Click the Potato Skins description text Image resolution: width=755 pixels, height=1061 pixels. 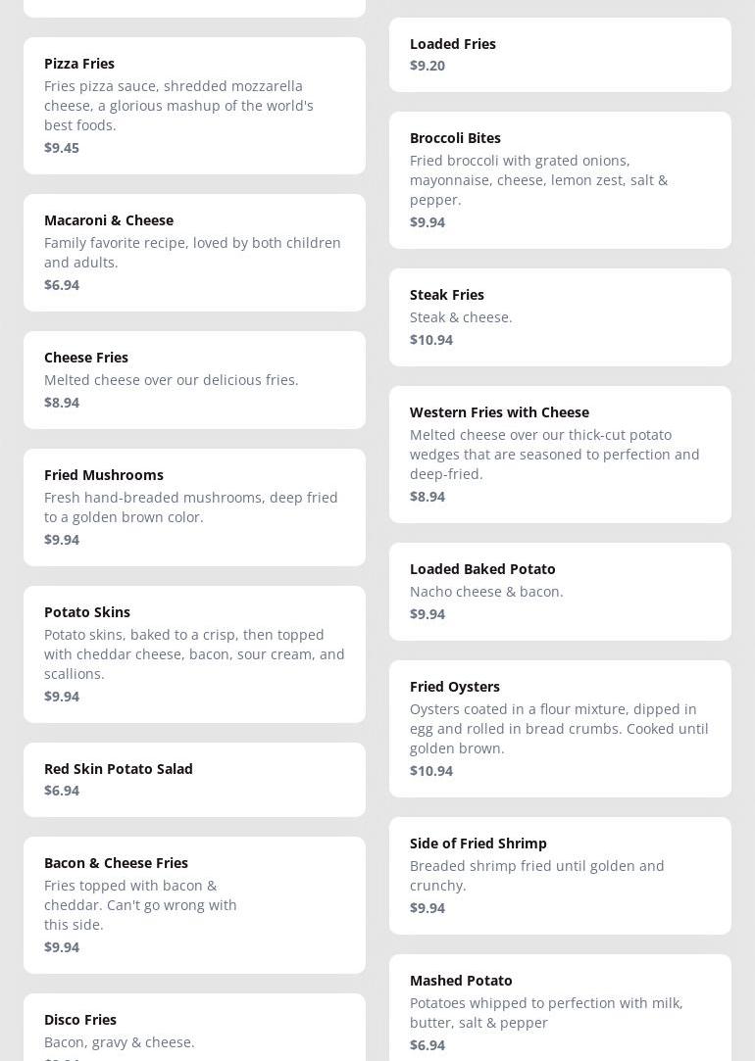tap(194, 654)
